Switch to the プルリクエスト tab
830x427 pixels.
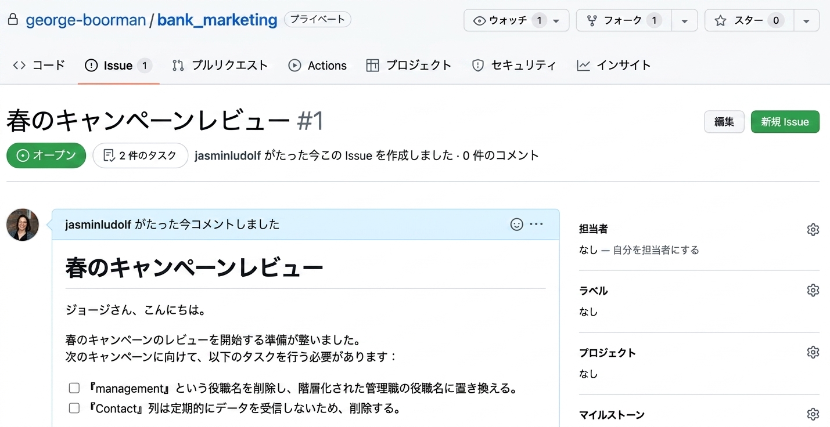point(220,66)
